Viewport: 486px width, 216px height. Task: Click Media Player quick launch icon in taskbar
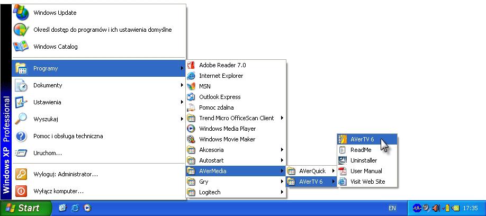point(87,208)
